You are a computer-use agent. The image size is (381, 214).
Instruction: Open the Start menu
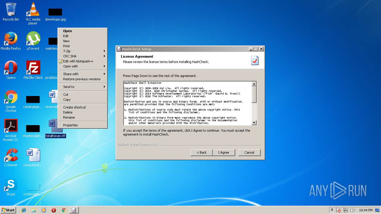pos(8,210)
